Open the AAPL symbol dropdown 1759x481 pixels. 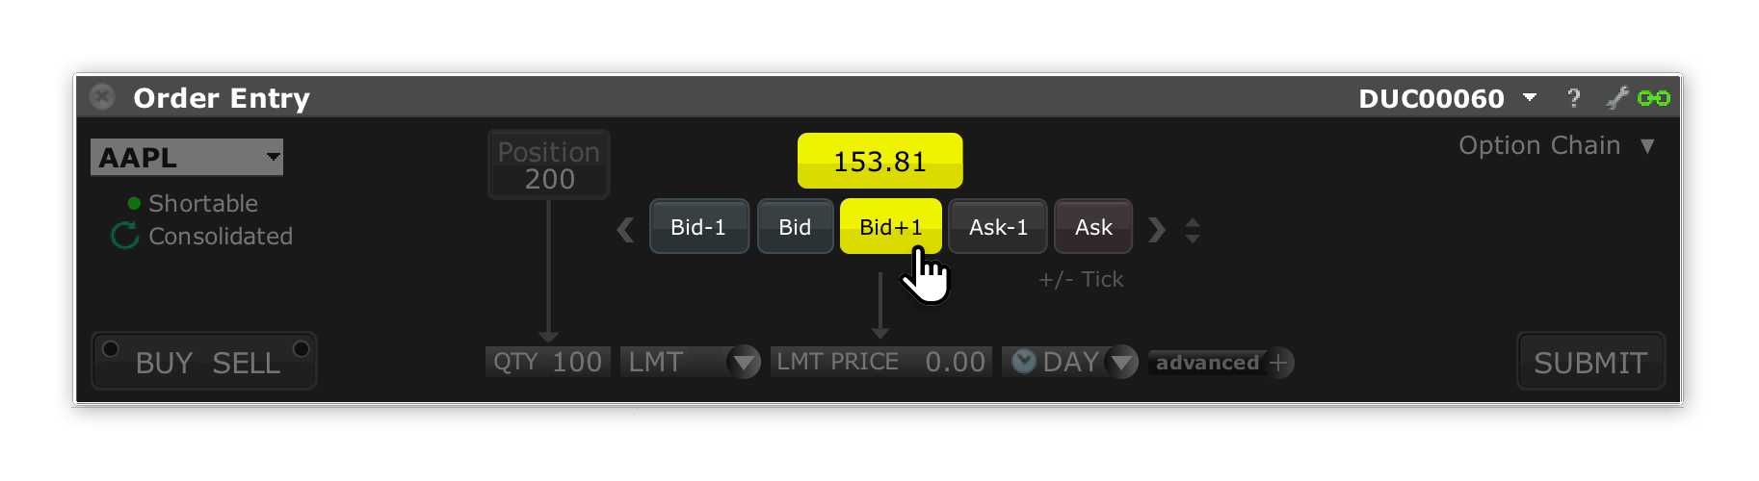274,156
